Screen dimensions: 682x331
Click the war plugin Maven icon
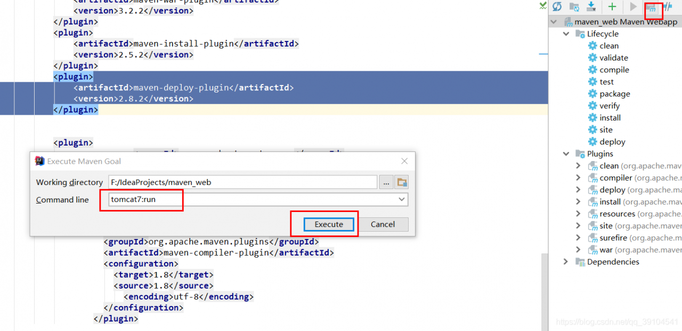click(592, 250)
